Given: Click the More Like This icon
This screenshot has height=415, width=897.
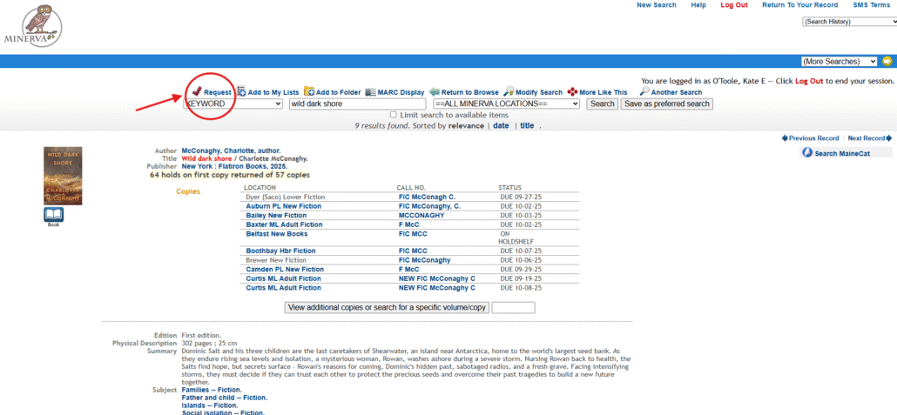Looking at the screenshot, I should point(572,91).
